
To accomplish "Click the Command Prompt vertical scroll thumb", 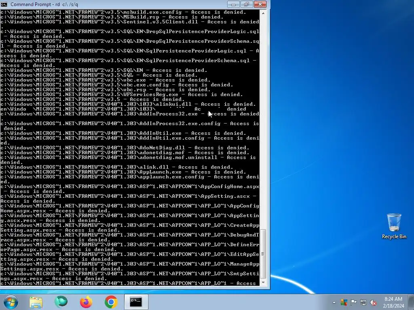I will click(263, 254).
